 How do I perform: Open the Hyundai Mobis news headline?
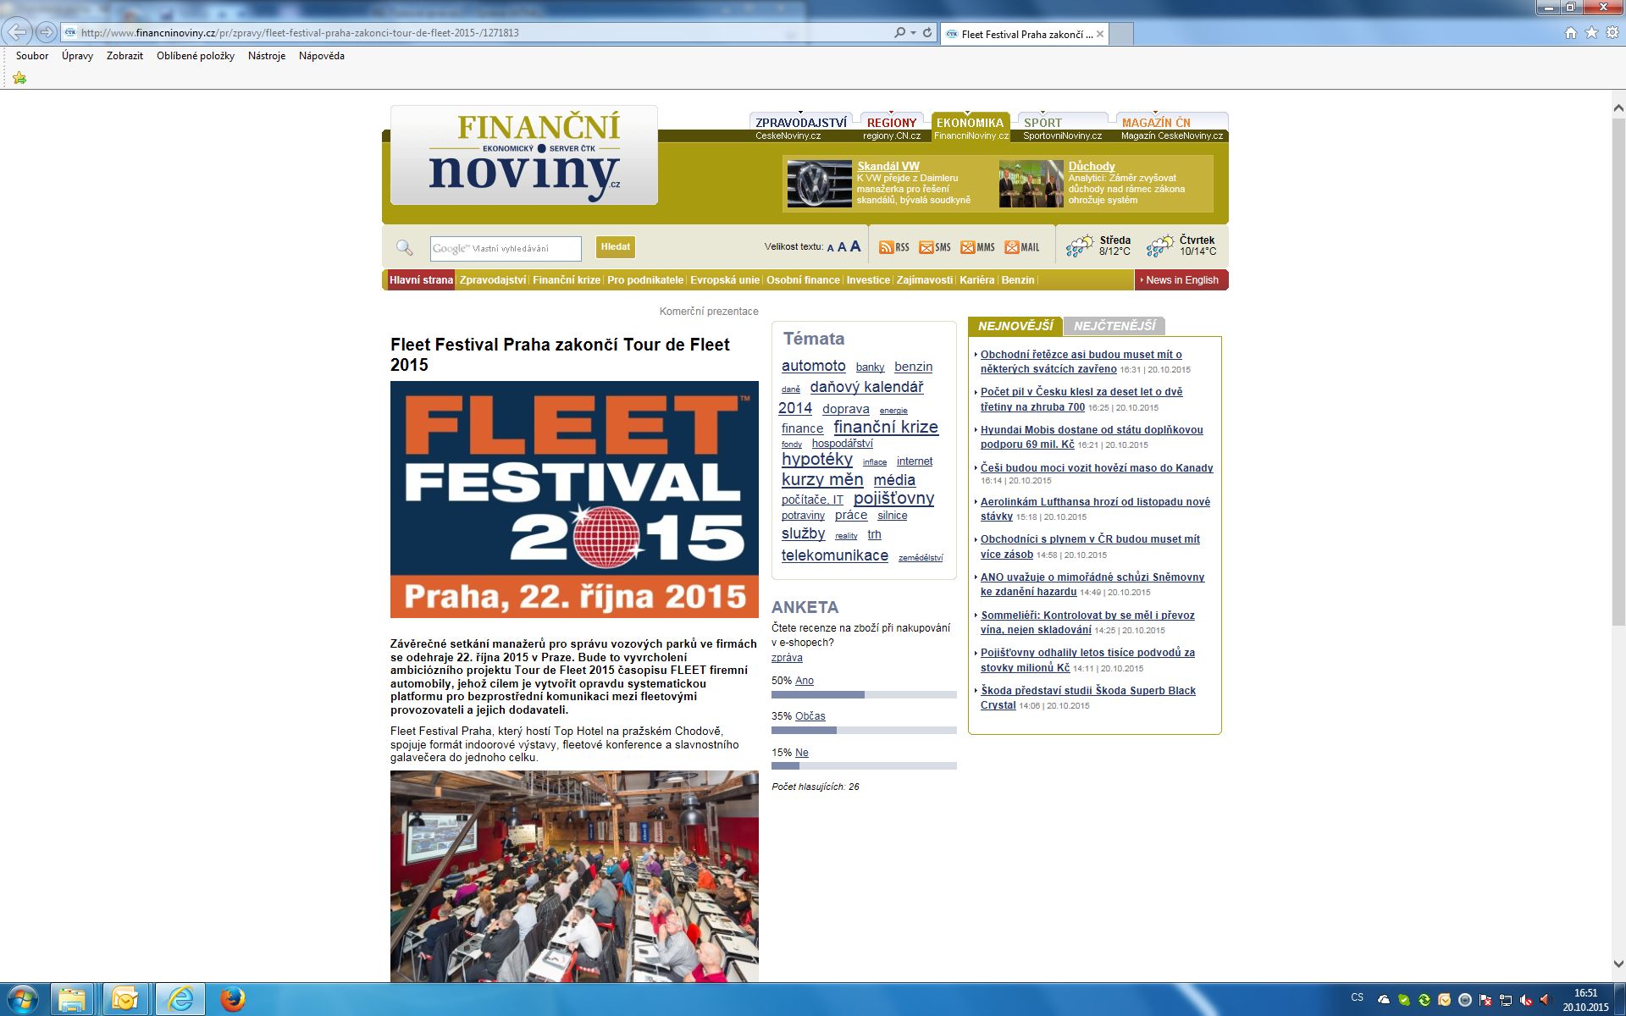pos(1092,437)
